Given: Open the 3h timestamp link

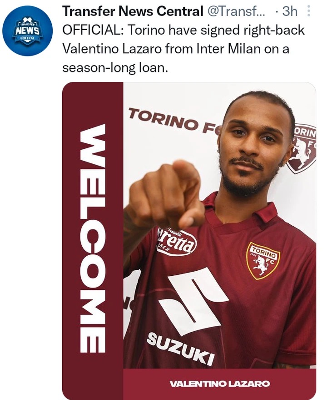Looking at the screenshot, I should tap(290, 11).
